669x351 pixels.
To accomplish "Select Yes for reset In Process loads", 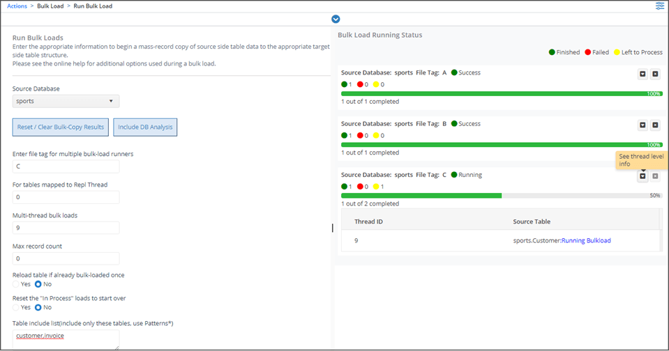I will tap(17, 307).
